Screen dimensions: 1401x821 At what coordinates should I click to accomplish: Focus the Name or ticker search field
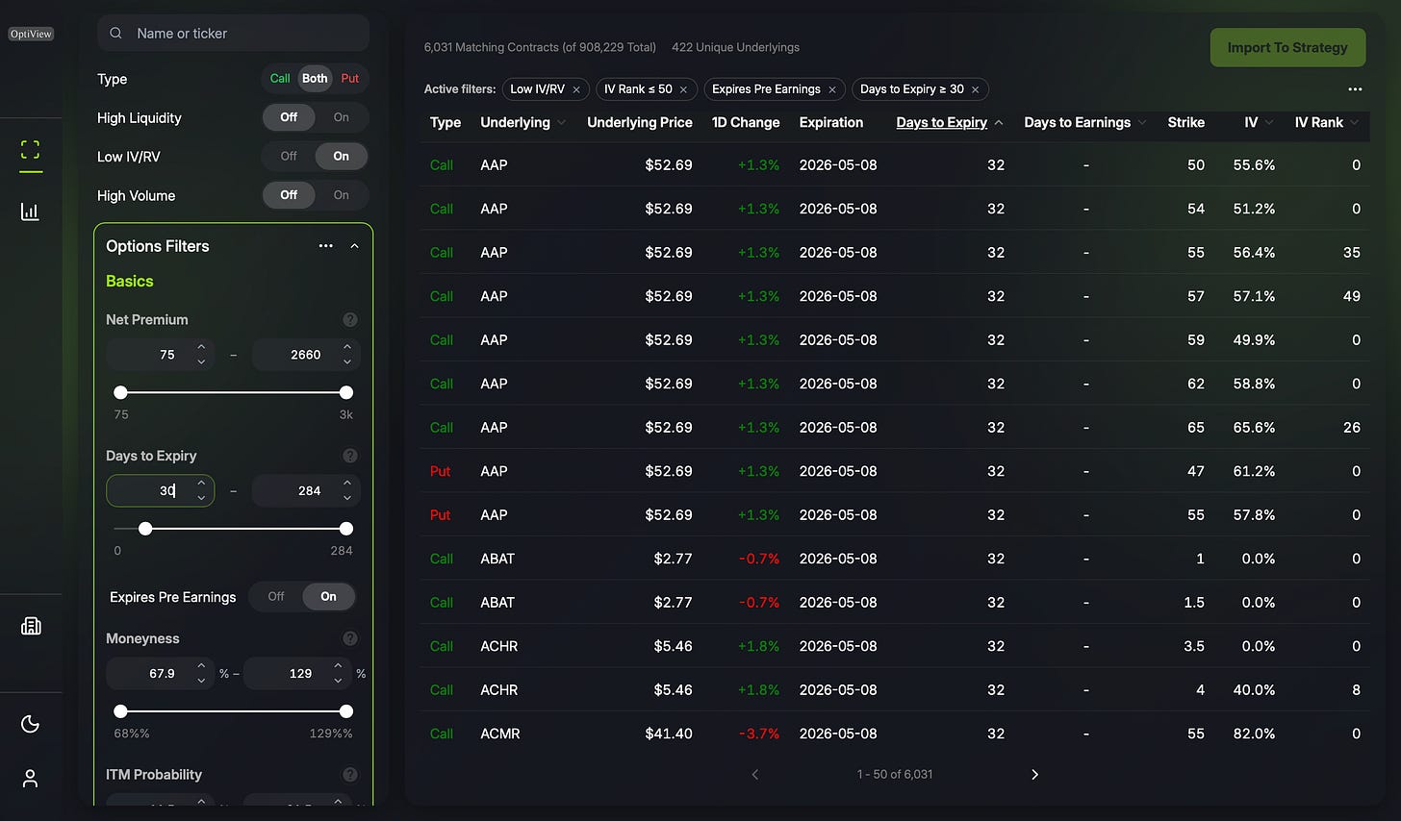pos(233,33)
